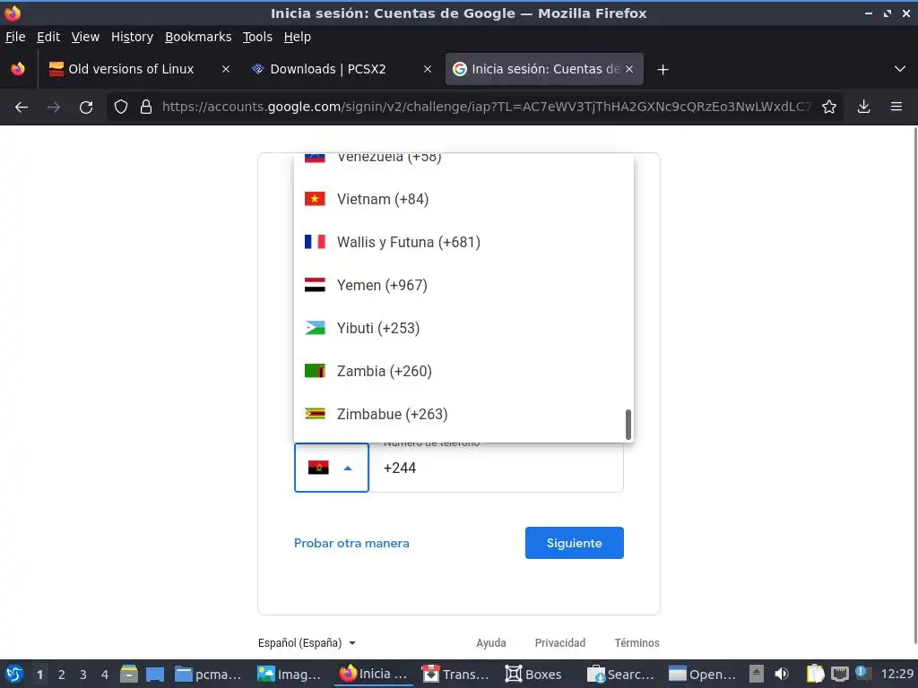The image size is (918, 688).
Task: Open the Downloads panel arrow icon
Action: click(x=863, y=107)
